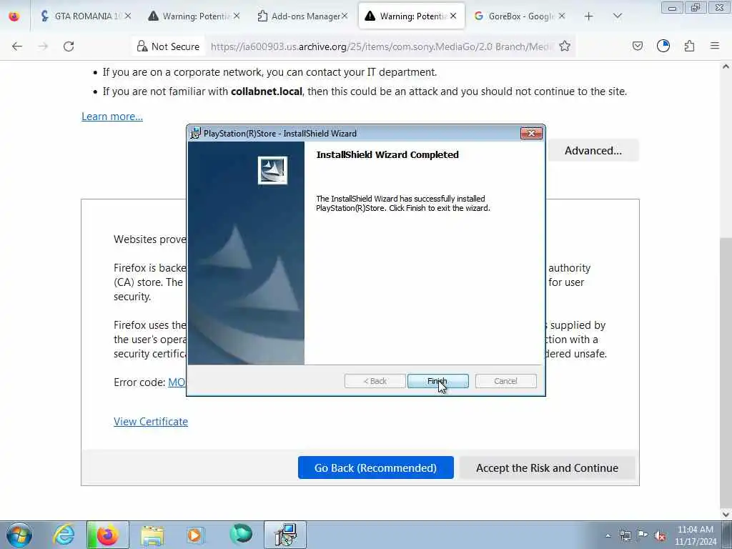This screenshot has width=732, height=549.
Task: Click the Firefox taskbar icon
Action: (108, 535)
